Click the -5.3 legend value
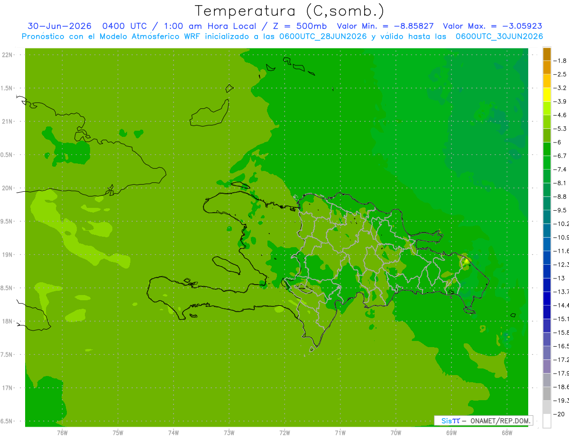 click(x=560, y=128)
